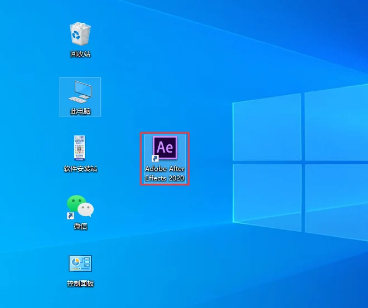368x308 pixels.
Task: Select the Adobe After Effects 2020 shortcut
Action: (x=165, y=148)
